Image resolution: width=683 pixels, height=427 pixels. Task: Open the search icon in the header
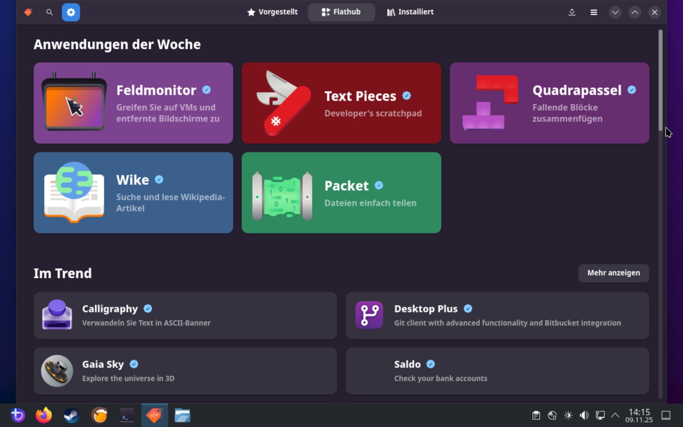(x=49, y=12)
